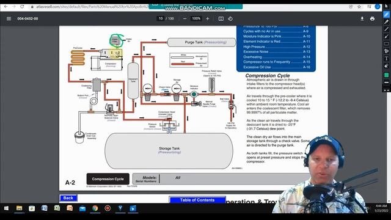Select the arrow drawing tool
The width and height of the screenshot is (391, 220).
click(x=387, y=37)
